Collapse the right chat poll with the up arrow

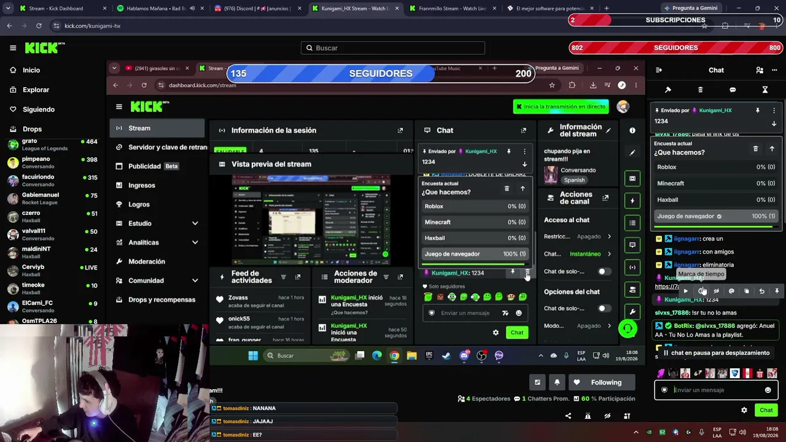pyautogui.click(x=772, y=149)
